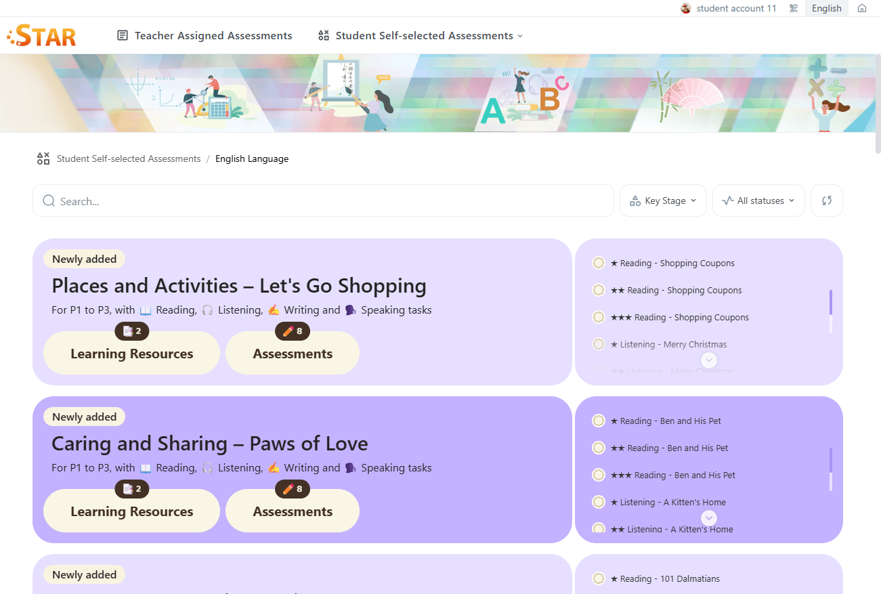Expand the Let's Go Shopping task list
Viewport: 881px width, 594px height.
[x=709, y=360]
